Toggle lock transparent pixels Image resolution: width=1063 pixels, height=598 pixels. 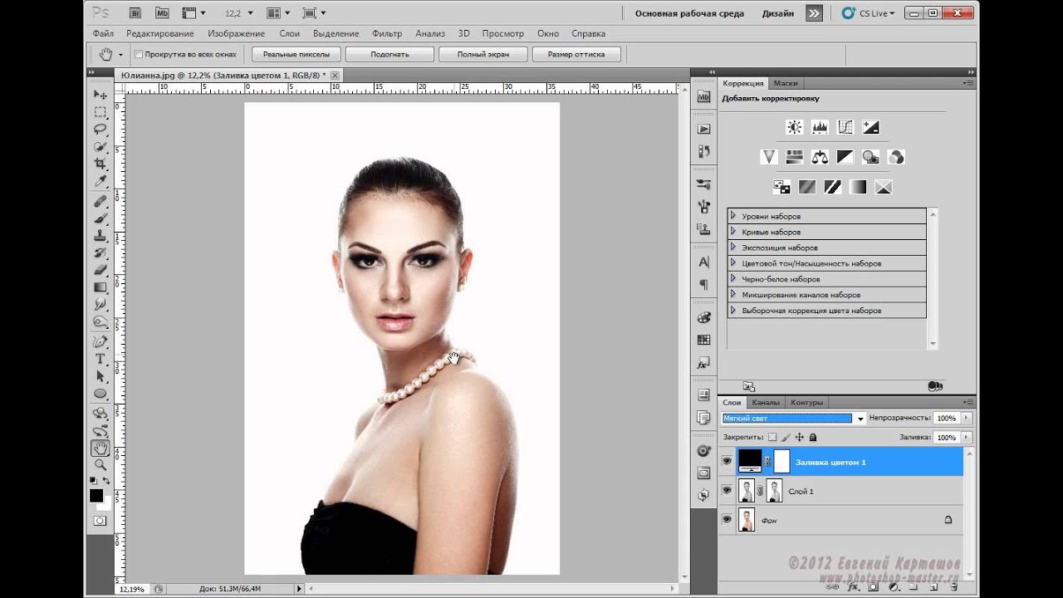click(x=772, y=437)
